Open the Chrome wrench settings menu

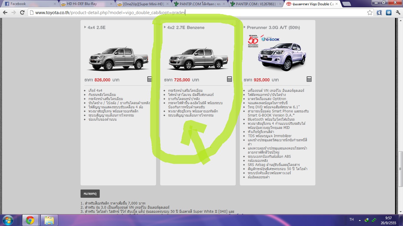397,13
